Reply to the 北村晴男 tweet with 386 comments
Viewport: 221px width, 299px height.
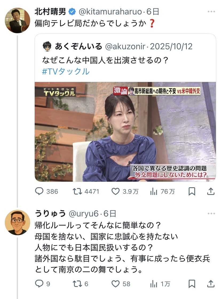pos(39,191)
